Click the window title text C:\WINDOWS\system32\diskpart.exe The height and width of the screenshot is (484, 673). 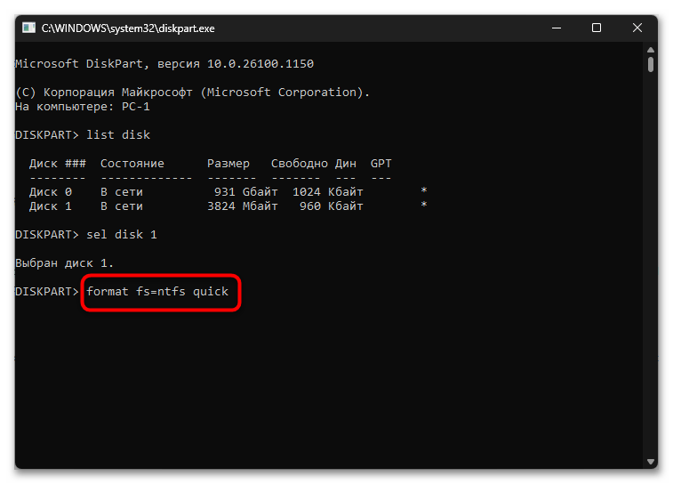(x=128, y=28)
